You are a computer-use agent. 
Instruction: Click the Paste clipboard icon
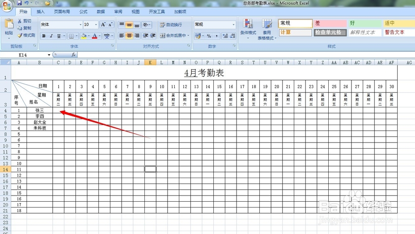click(9, 24)
